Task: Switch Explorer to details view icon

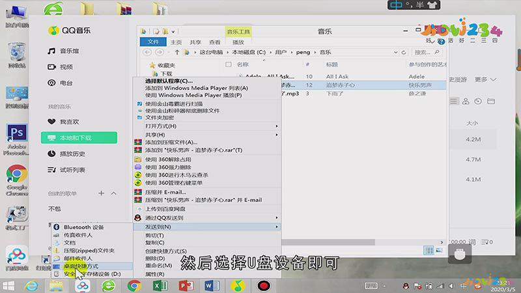Action: [x=429, y=251]
